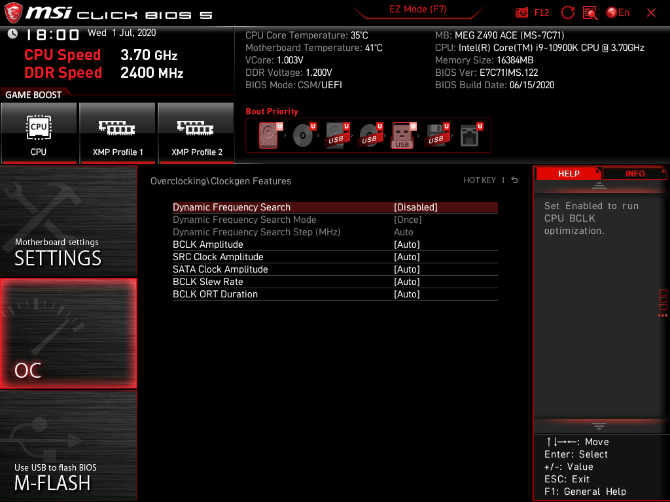Image resolution: width=670 pixels, height=502 pixels.
Task: Click the network boot icon in Boot Priority
Action: pos(469,135)
